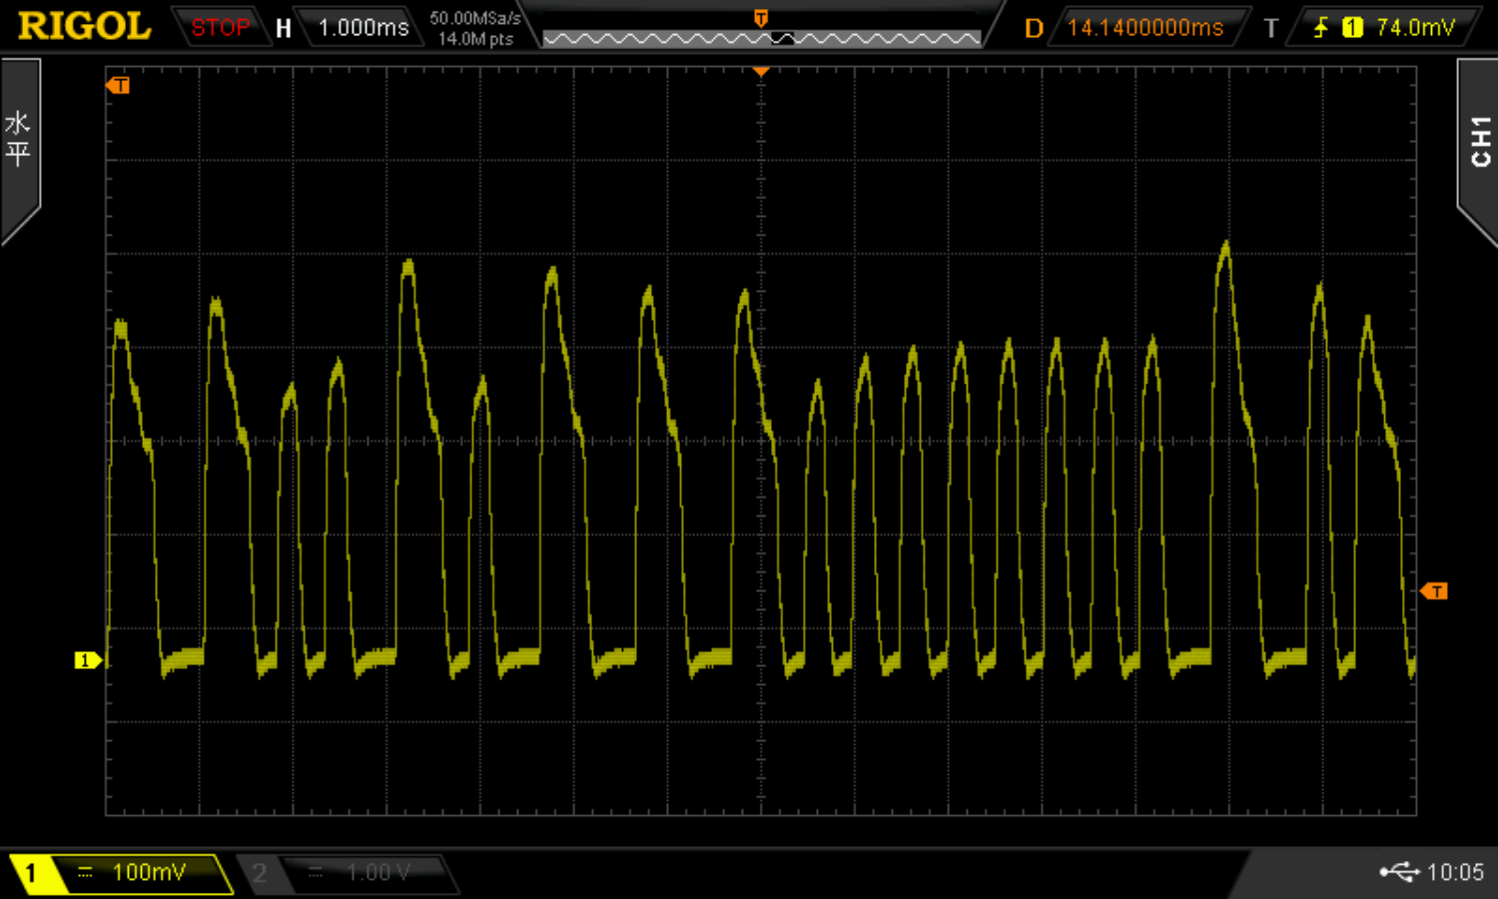Select the 1.000ms horizontal timebase value
The width and height of the screenshot is (1498, 899).
coord(364,27)
